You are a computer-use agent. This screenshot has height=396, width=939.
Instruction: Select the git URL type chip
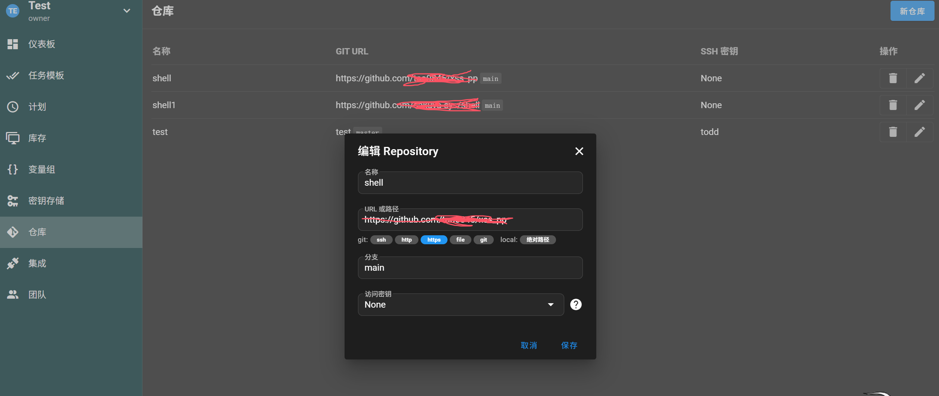(x=484, y=240)
